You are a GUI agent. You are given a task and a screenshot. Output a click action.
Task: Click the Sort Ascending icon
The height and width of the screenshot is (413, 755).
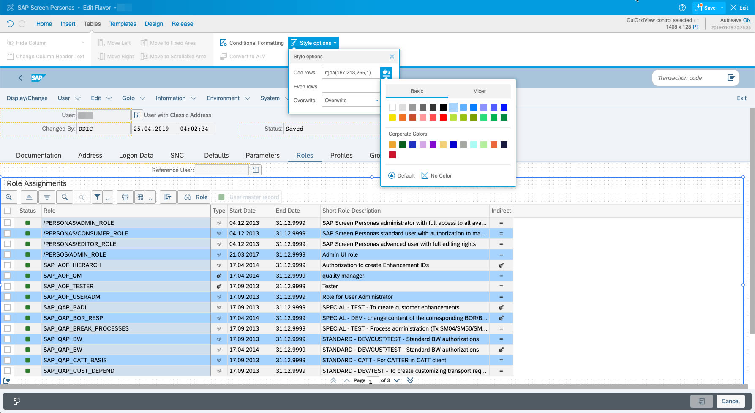tap(29, 197)
